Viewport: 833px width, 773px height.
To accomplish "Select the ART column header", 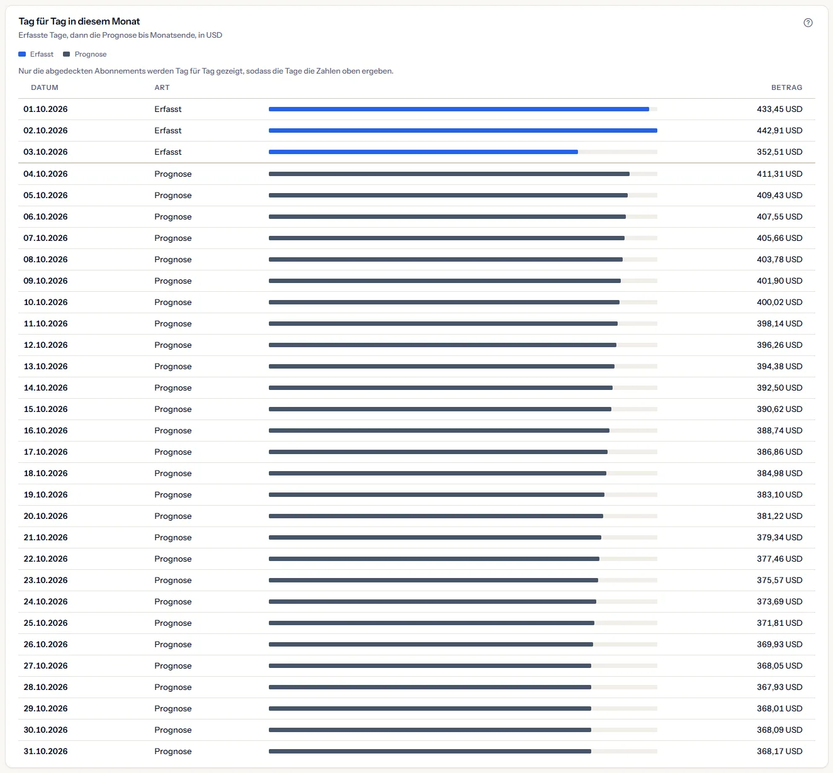I will tap(162, 87).
